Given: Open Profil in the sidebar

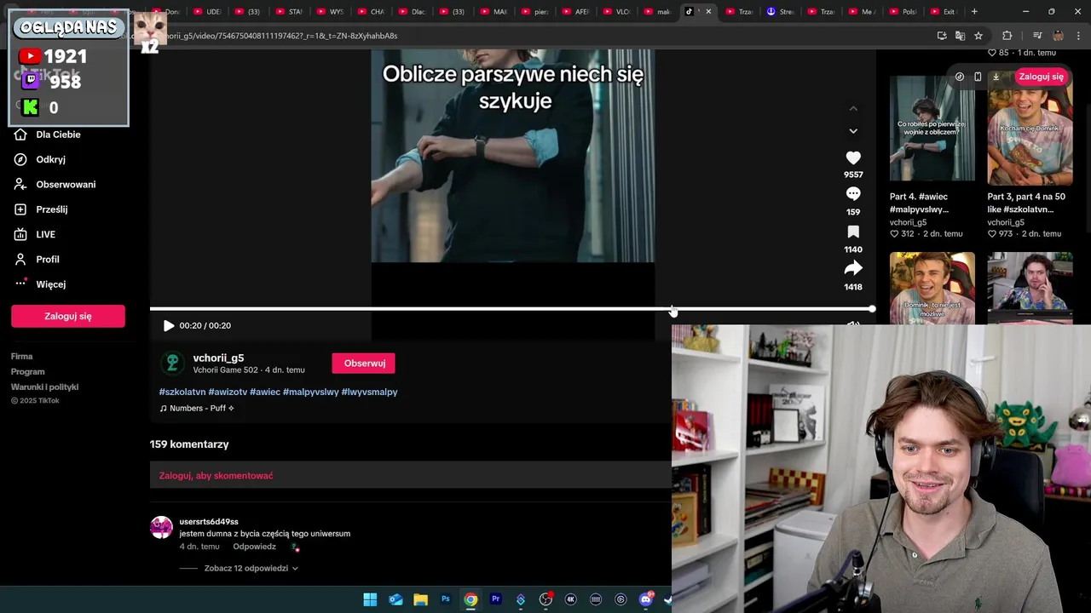Looking at the screenshot, I should [48, 259].
